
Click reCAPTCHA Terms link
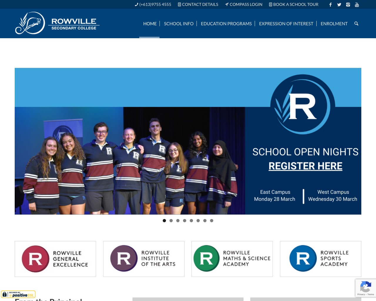[x=371, y=294]
